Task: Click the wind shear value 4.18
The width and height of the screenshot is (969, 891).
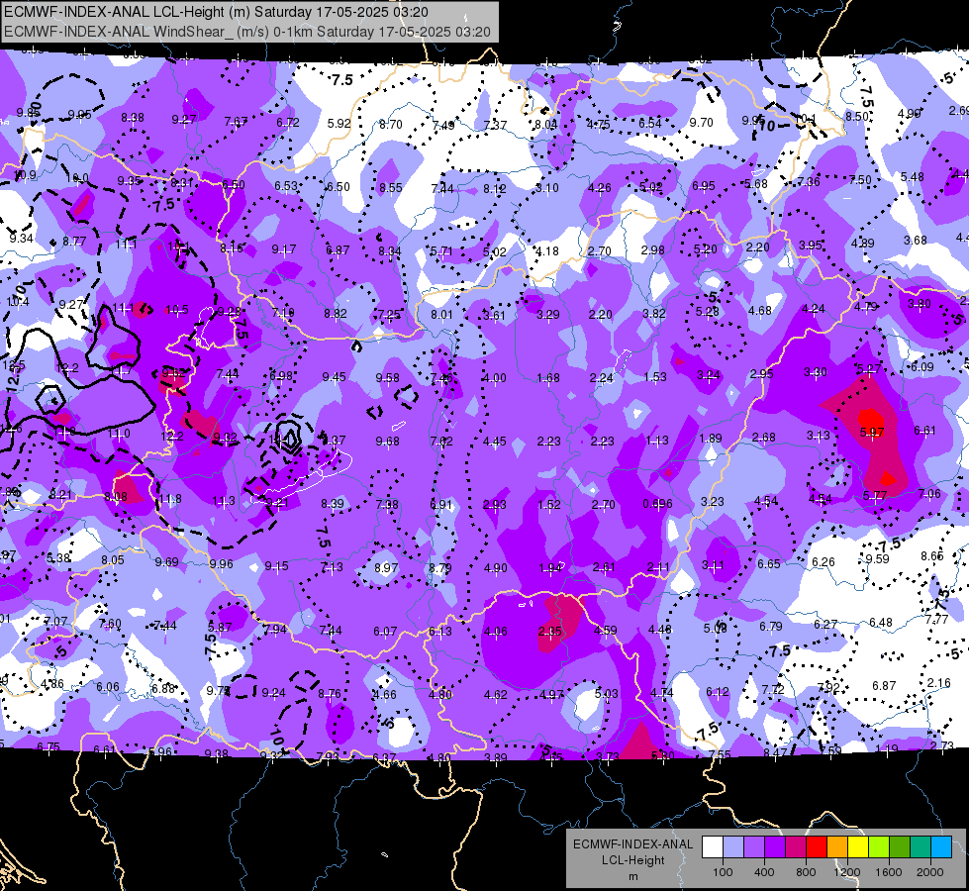Action: [x=547, y=251]
